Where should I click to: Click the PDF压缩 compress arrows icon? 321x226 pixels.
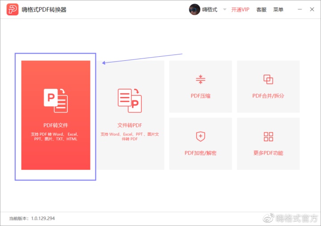click(201, 80)
